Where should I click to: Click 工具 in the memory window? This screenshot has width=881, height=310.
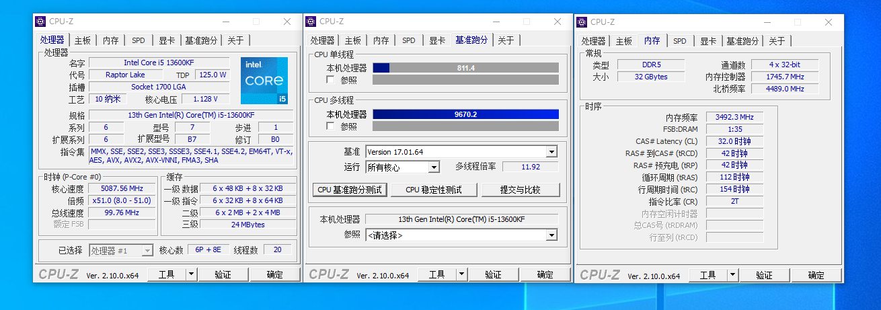(x=708, y=275)
